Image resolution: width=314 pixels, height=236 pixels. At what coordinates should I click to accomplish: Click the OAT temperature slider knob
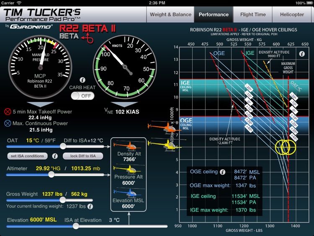click(x=63, y=146)
